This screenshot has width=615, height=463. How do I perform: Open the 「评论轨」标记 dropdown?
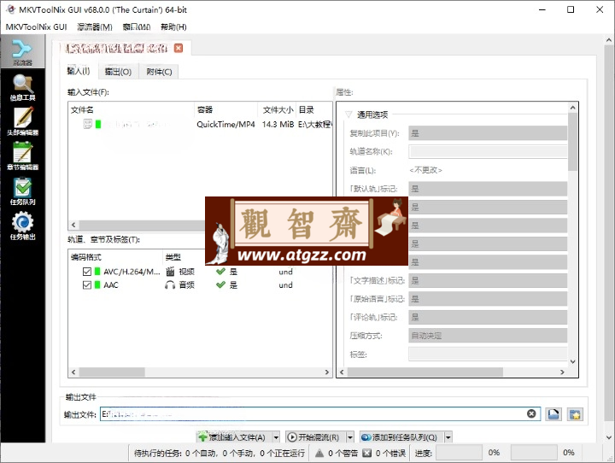(x=488, y=317)
